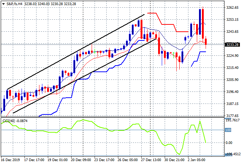Click the 27 Dec 13:00 time label
The height and width of the screenshot is (164, 241).
[x=151, y=160]
